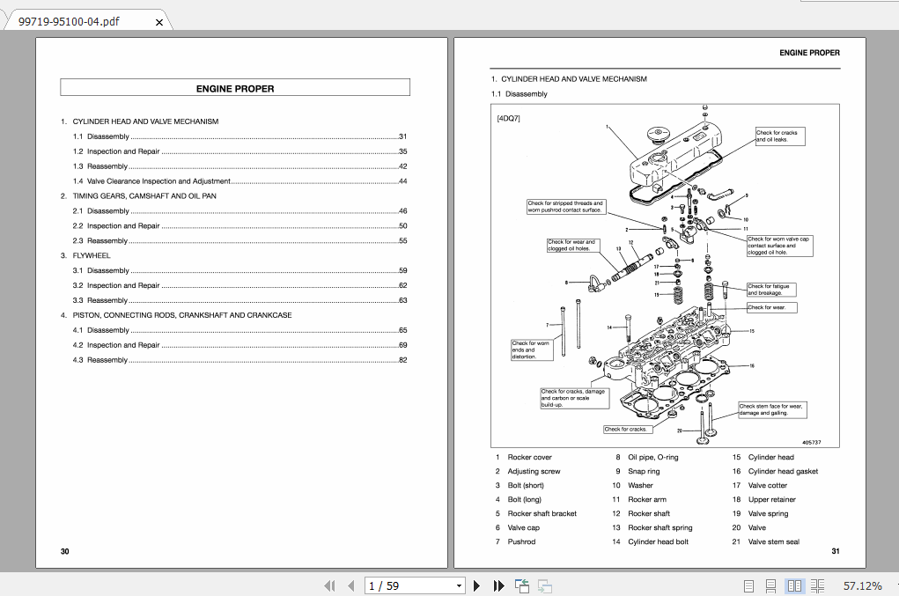Close the 99719-95100-04.pdf tab

tap(158, 20)
